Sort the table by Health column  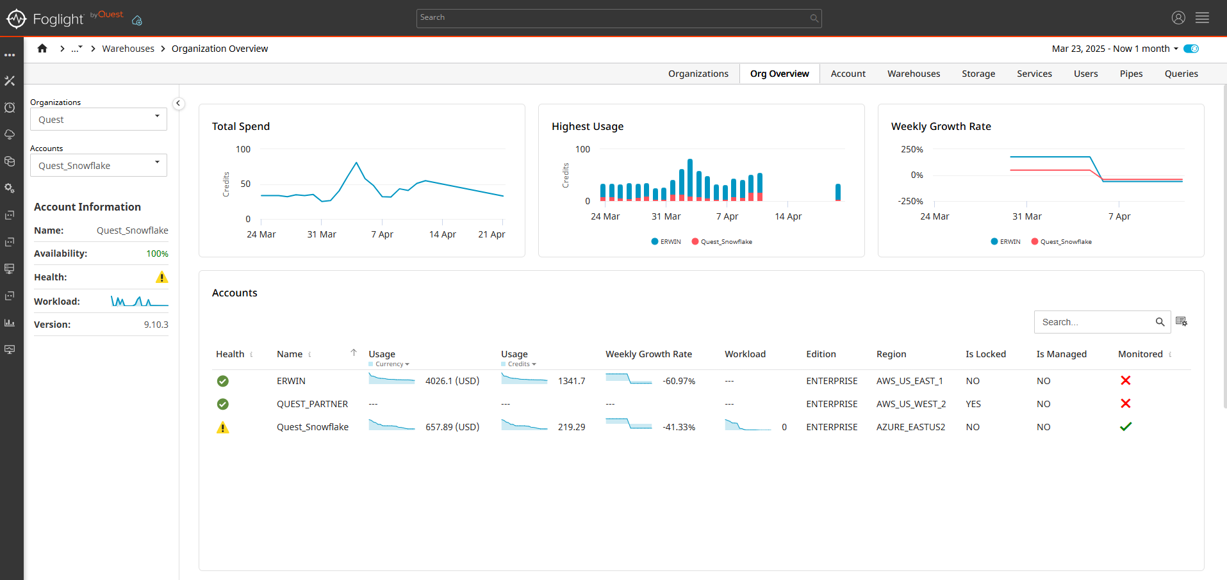pyautogui.click(x=230, y=354)
